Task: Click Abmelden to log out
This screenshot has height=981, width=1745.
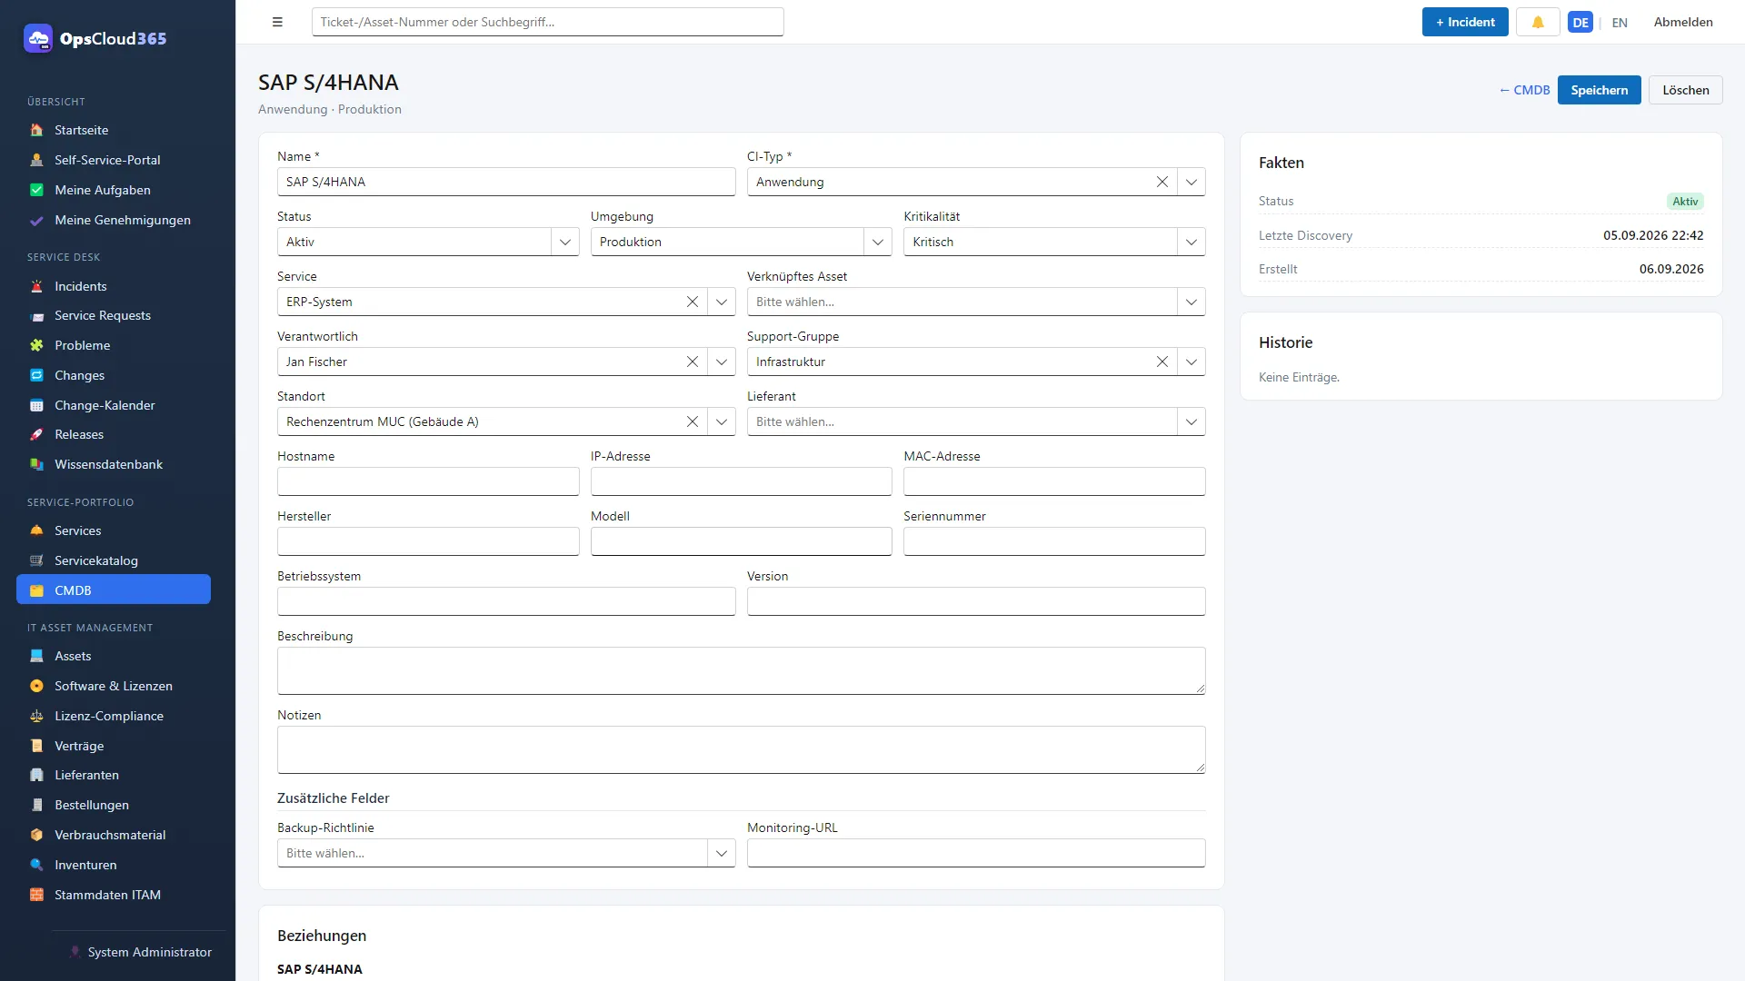Action: (1683, 22)
